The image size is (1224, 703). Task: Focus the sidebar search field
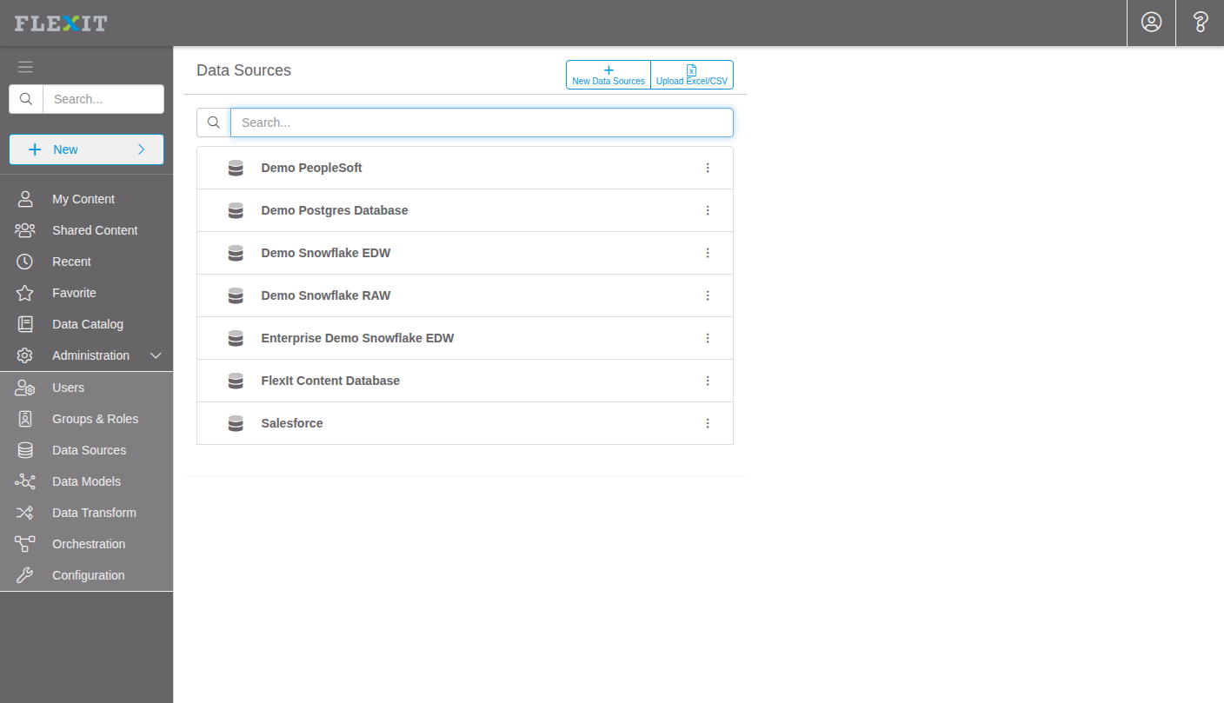(x=103, y=99)
